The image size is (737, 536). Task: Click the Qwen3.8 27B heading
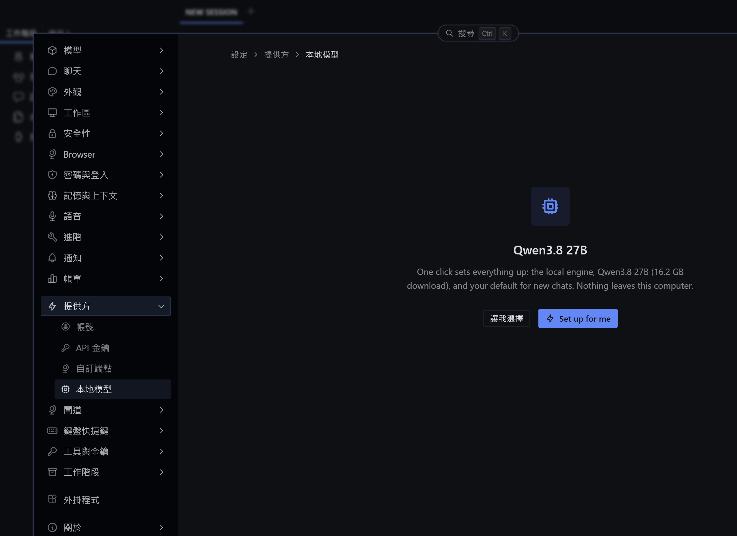(x=550, y=250)
